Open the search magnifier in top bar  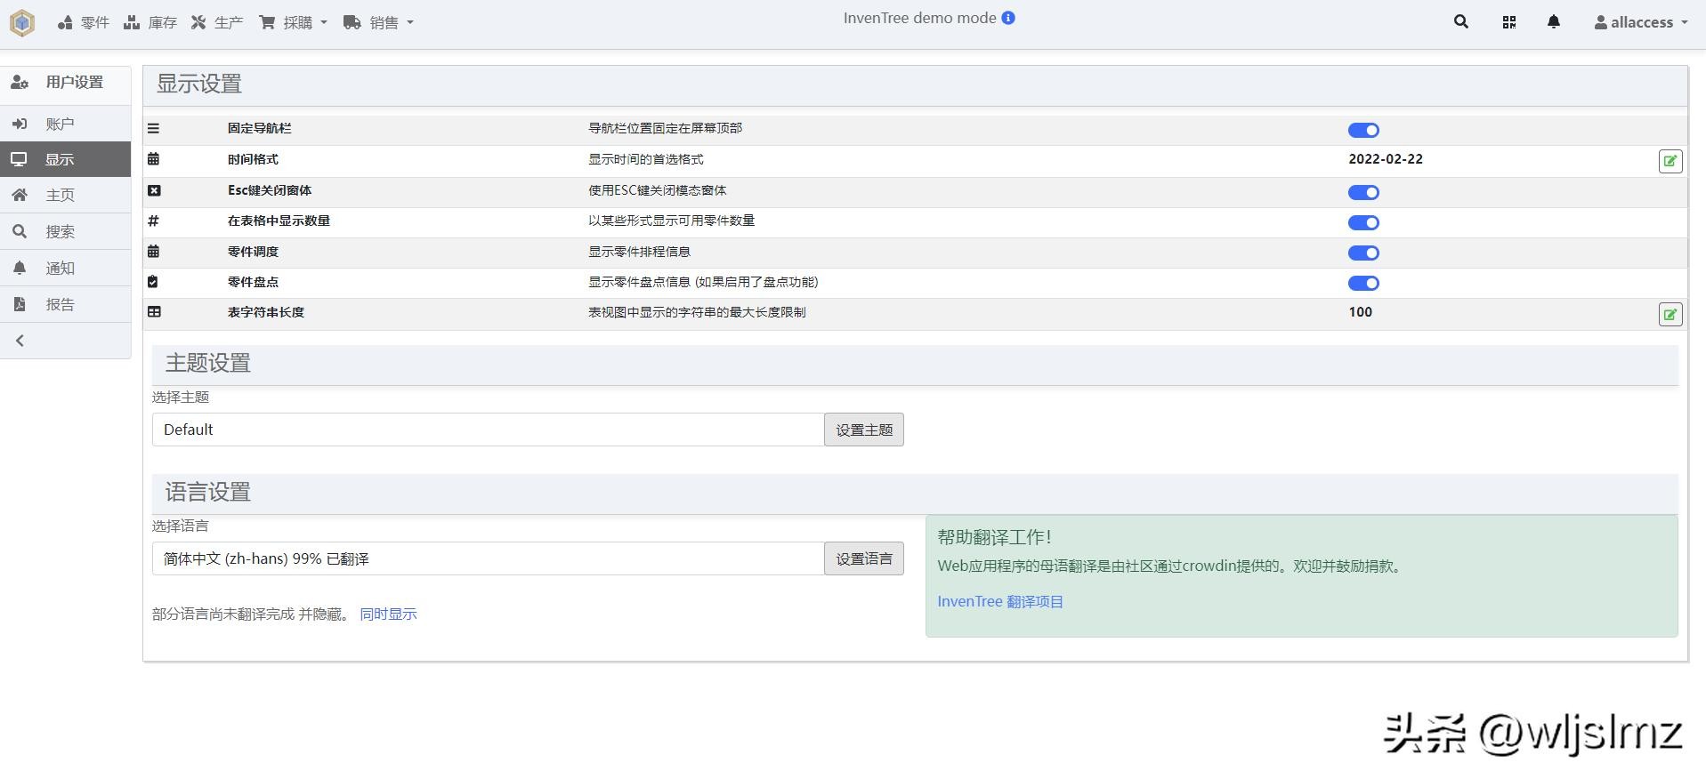click(1460, 22)
